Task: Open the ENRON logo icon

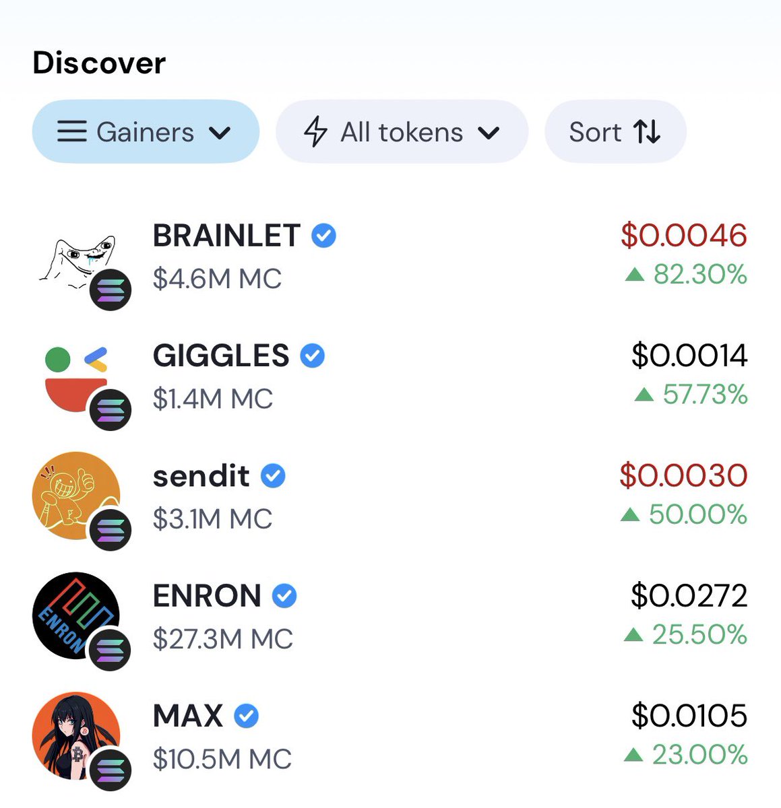Action: click(x=76, y=616)
